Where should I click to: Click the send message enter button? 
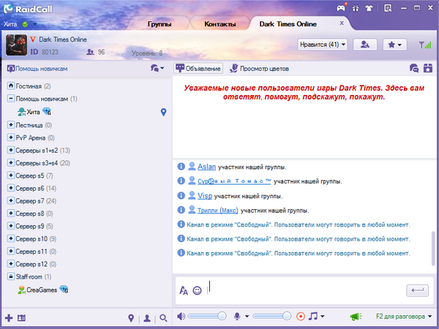tap(418, 290)
